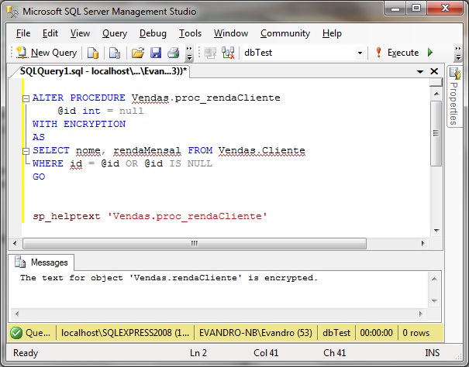Click the green Debug play arrow
Viewport: 469px width, 367px height.
click(430, 53)
